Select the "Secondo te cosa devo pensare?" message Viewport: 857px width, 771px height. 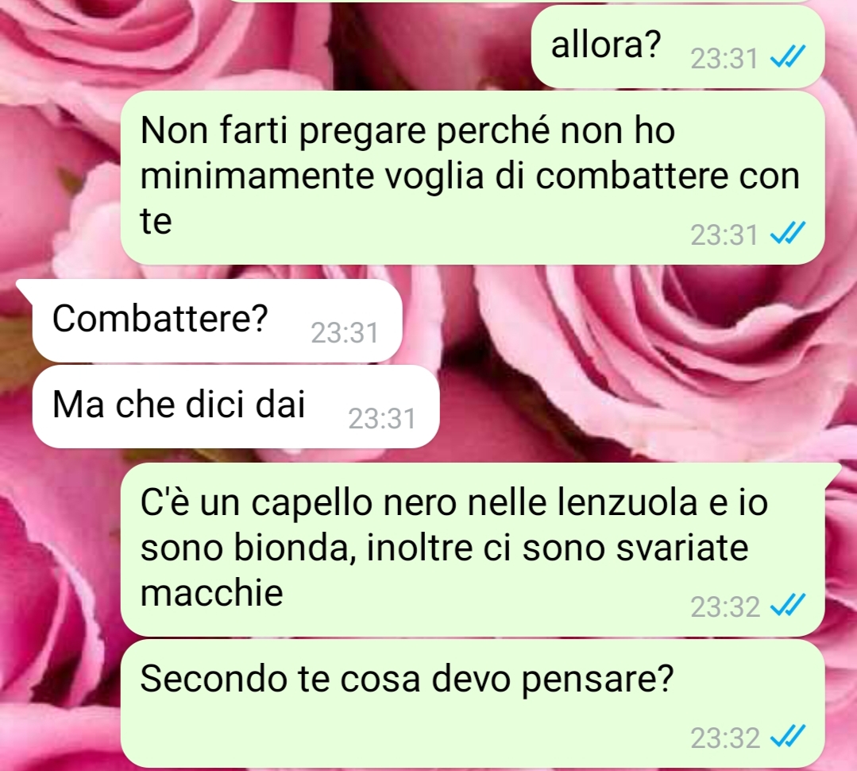click(x=473, y=703)
